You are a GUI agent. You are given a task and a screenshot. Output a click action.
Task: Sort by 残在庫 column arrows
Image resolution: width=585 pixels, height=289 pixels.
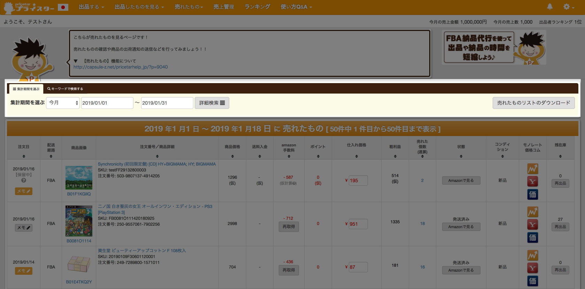coord(560,156)
